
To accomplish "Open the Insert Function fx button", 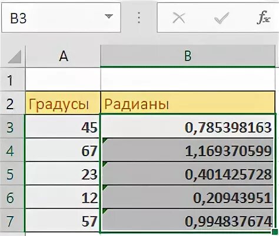I will (264, 18).
